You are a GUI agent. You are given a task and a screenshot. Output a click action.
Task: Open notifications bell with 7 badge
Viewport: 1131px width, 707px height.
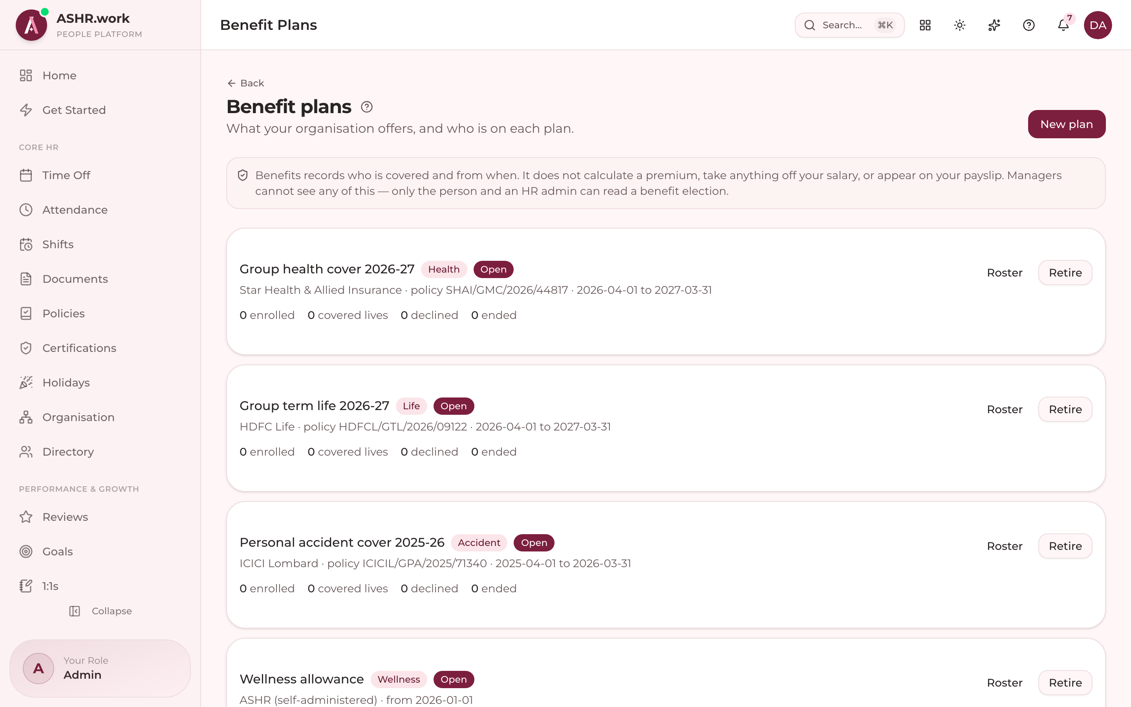pos(1063,25)
